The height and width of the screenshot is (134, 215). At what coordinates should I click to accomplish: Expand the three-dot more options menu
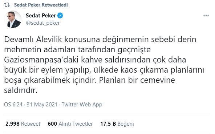pyautogui.click(x=206, y=15)
